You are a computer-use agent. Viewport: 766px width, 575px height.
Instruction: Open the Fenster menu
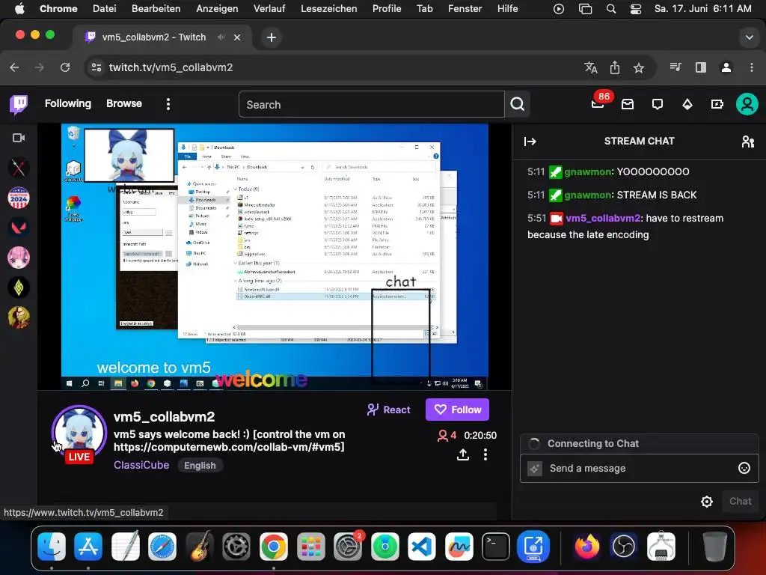coord(465,8)
